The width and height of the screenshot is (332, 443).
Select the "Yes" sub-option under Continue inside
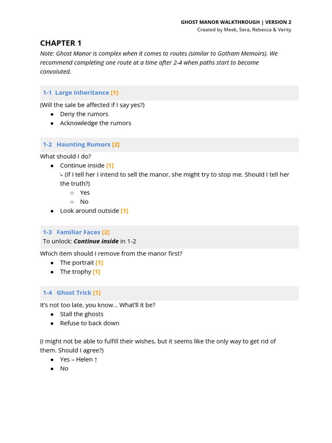pyautogui.click(x=85, y=193)
